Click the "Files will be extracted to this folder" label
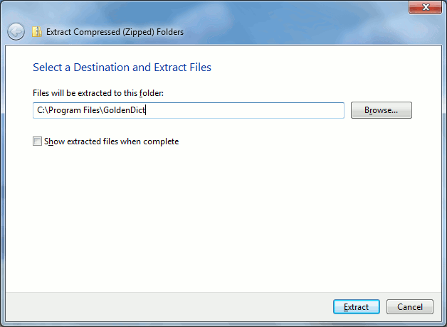This screenshot has width=447, height=327. point(98,93)
